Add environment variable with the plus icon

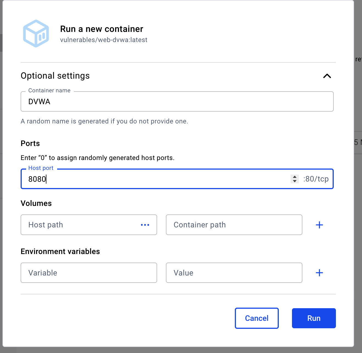[x=319, y=273]
